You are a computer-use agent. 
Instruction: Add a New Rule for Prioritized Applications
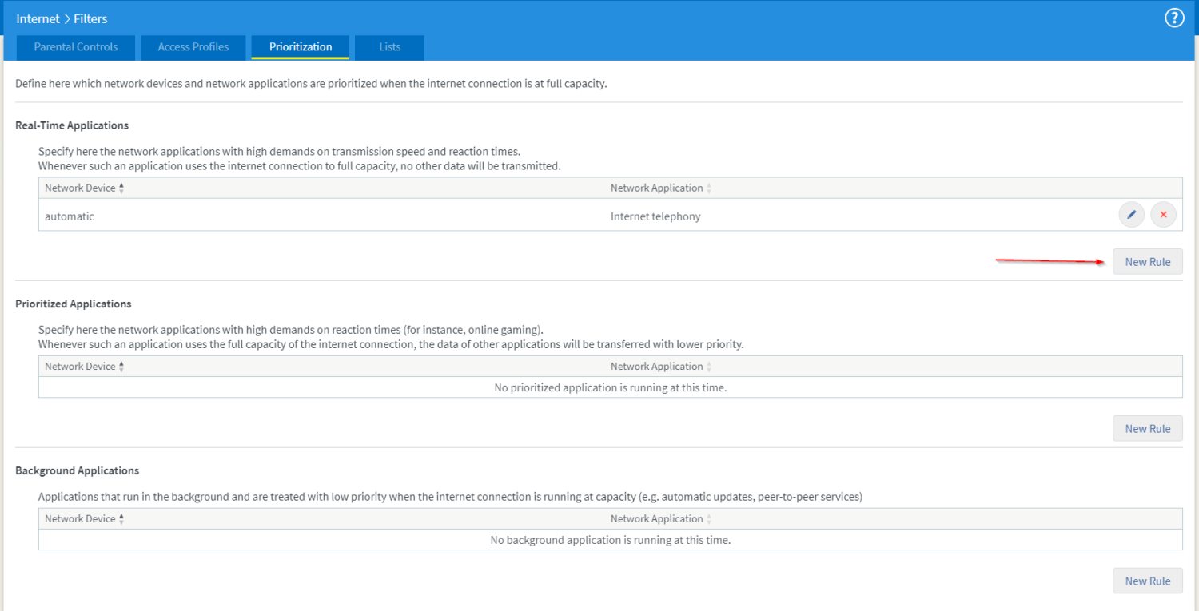pos(1147,428)
